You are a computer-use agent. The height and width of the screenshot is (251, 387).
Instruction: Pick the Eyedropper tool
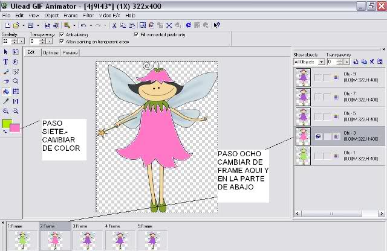point(5,101)
